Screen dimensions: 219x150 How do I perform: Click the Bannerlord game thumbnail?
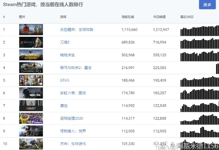click(31, 67)
